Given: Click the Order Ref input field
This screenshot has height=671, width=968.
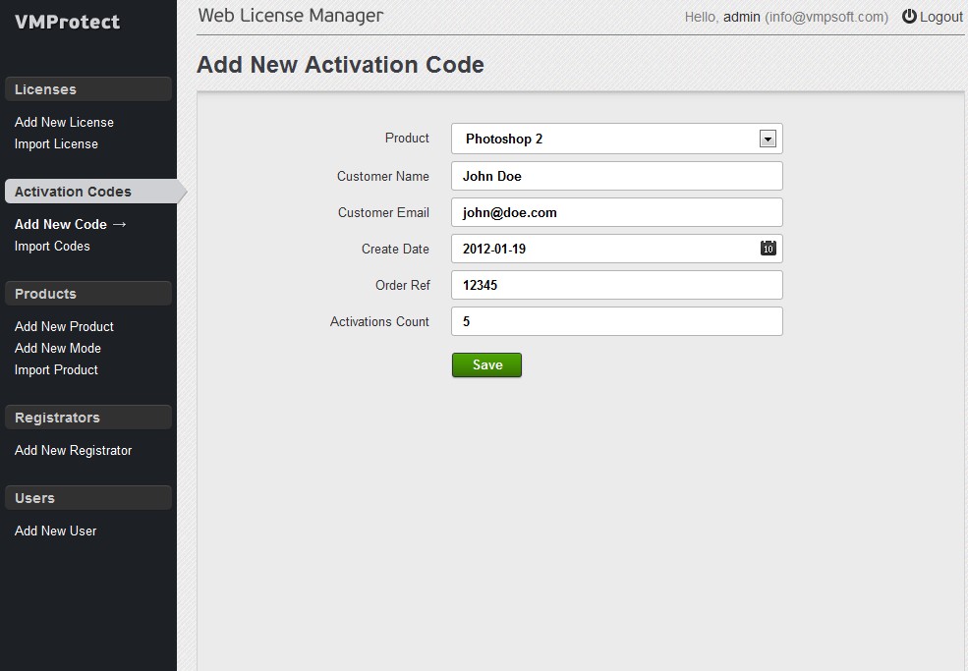Looking at the screenshot, I should [617, 285].
